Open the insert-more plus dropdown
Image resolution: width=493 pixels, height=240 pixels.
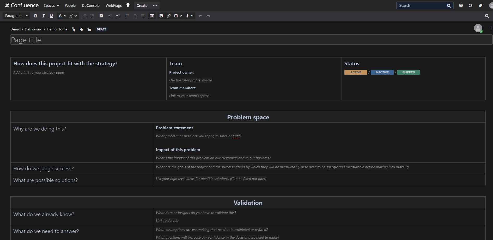click(x=190, y=16)
